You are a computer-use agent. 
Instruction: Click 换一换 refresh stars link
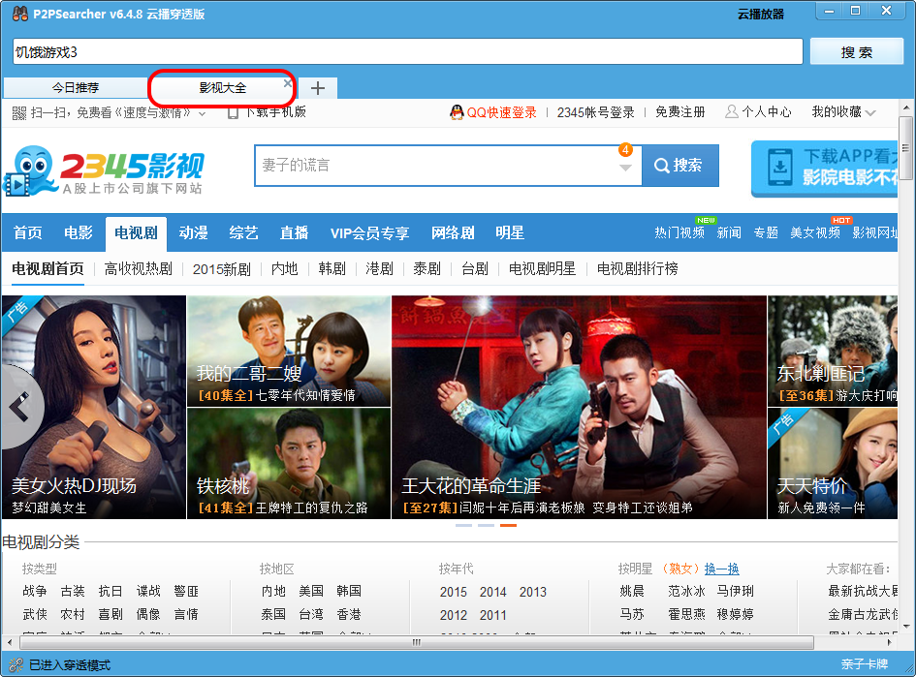coord(721,569)
